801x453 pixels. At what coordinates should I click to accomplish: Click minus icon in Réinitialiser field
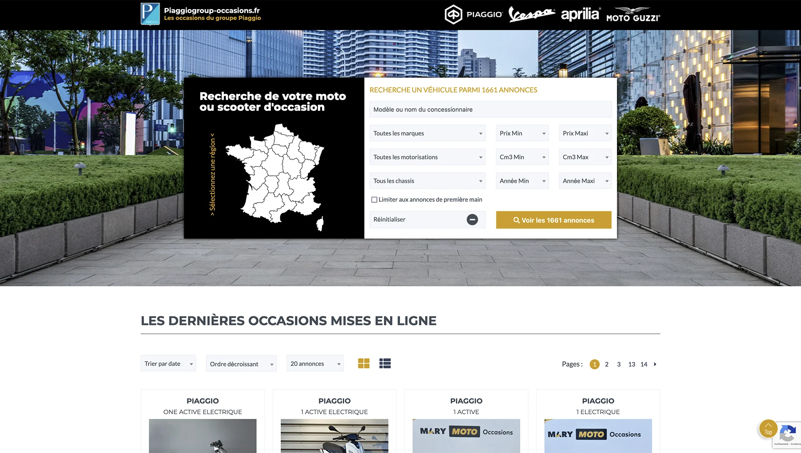coord(472,220)
